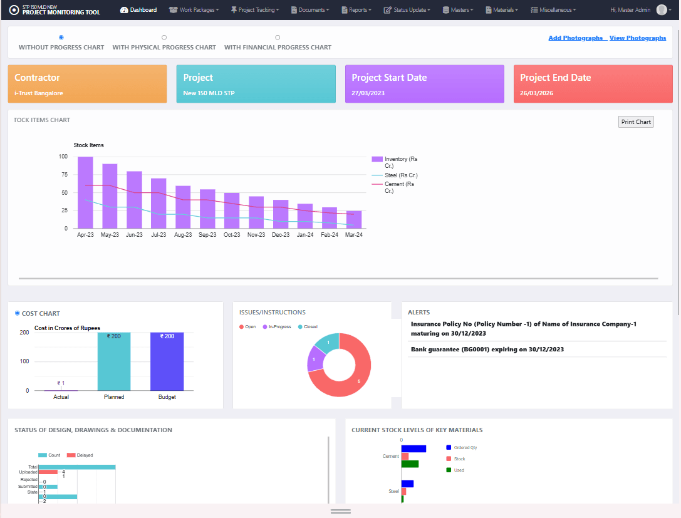The height and width of the screenshot is (518, 681).
Task: Toggle the In-Progress legend in Issues chart
Action: (x=277, y=326)
